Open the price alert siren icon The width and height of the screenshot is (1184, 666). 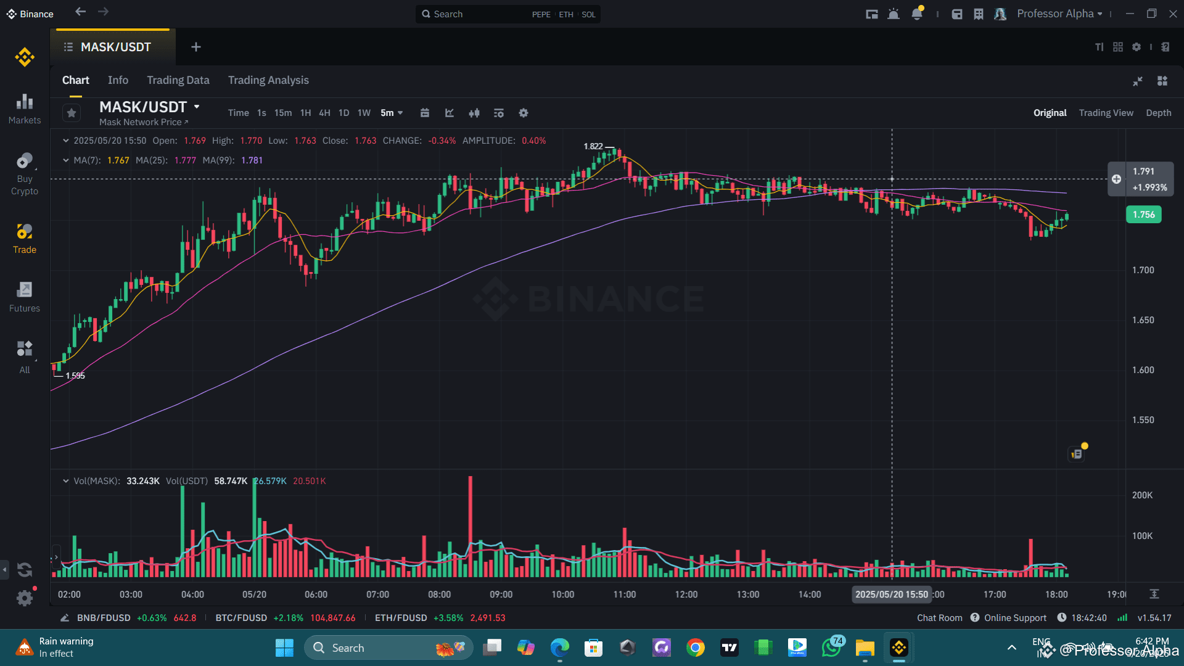coord(894,14)
